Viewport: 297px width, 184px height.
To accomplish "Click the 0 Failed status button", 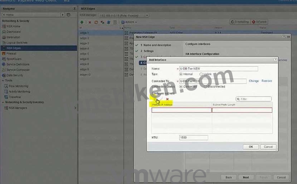I will [x=259, y=22].
